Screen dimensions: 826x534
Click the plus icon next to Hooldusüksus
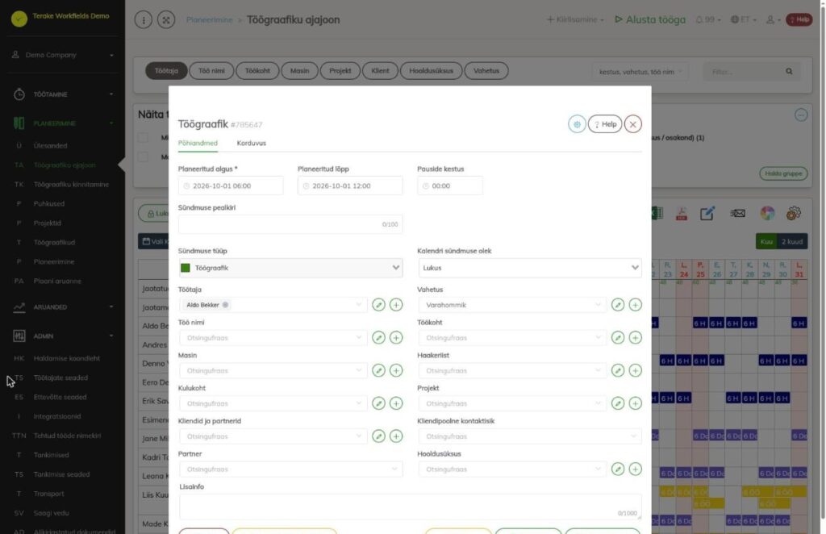coord(636,469)
